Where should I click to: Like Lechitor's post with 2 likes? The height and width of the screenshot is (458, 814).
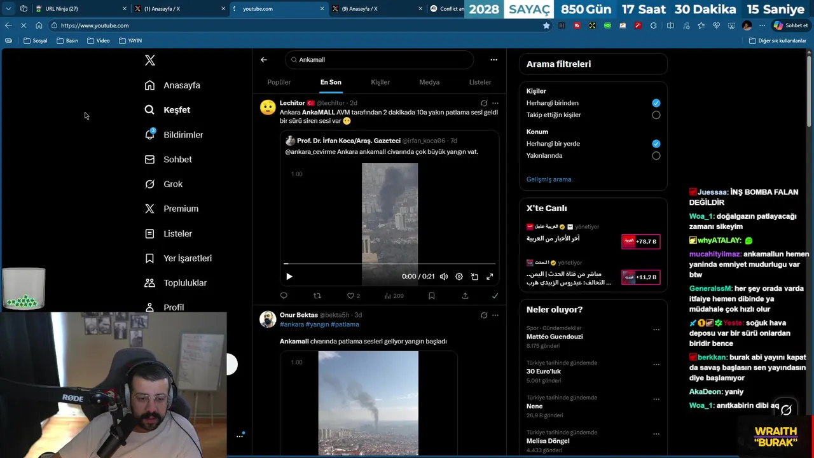coord(353,296)
